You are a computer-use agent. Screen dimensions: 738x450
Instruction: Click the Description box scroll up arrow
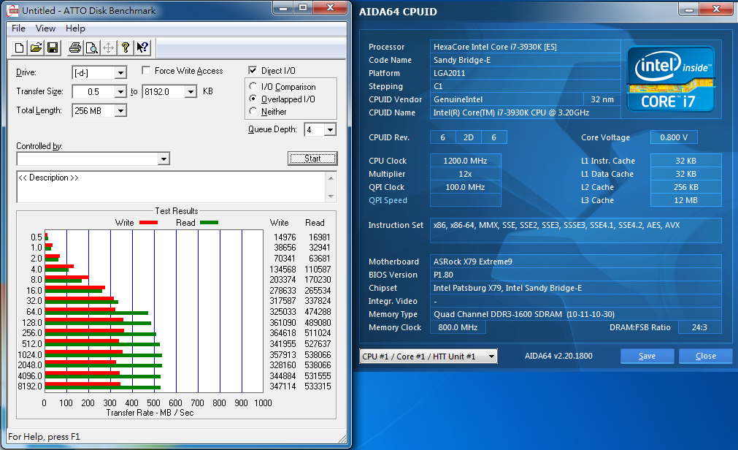click(331, 178)
